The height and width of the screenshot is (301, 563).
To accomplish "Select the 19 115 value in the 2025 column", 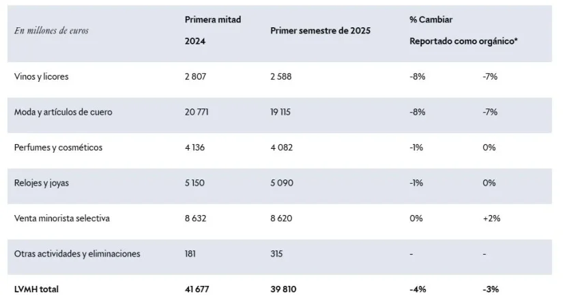I will pyautogui.click(x=280, y=112).
